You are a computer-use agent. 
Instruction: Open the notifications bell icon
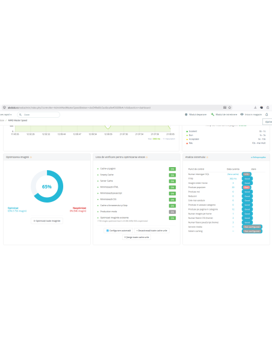pos(267,114)
